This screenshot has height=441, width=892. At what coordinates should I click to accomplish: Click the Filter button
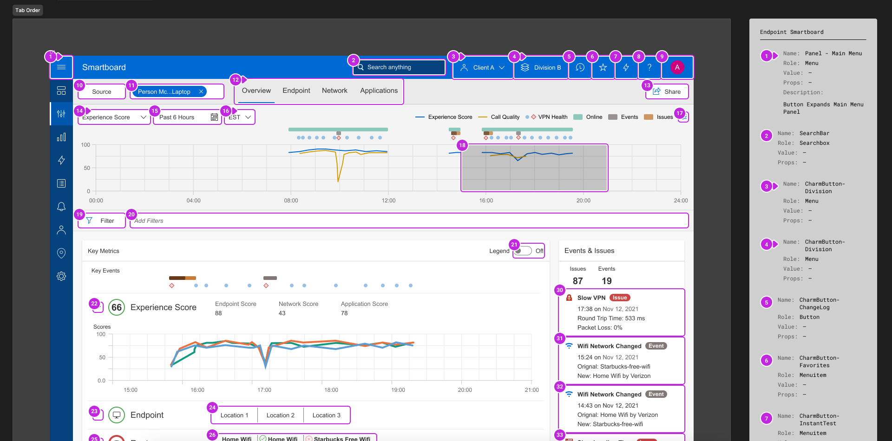tap(101, 220)
